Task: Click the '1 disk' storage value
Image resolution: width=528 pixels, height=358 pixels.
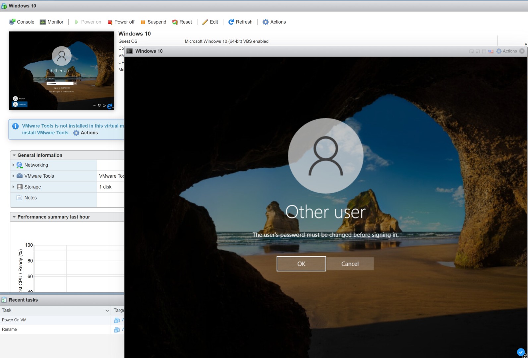Action: coord(105,187)
